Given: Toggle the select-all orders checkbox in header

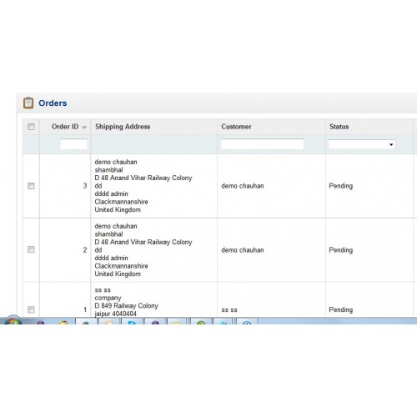Looking at the screenshot, I should pyautogui.click(x=31, y=127).
